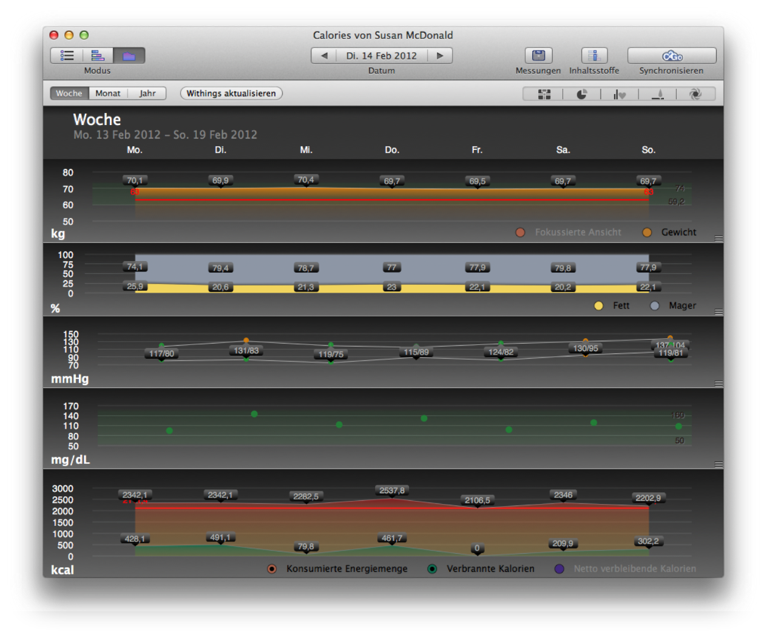
Task: Click the Synchronisieren cloud button
Action: pyautogui.click(x=672, y=56)
